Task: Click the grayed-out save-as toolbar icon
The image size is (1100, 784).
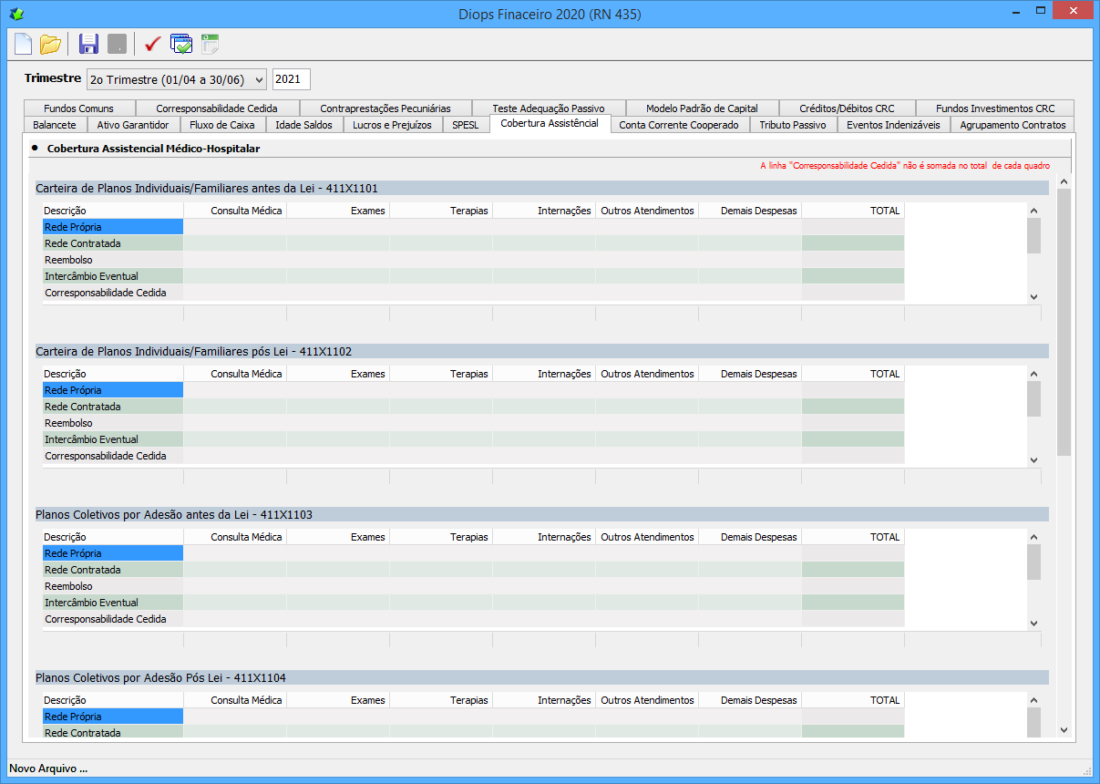Action: (117, 43)
